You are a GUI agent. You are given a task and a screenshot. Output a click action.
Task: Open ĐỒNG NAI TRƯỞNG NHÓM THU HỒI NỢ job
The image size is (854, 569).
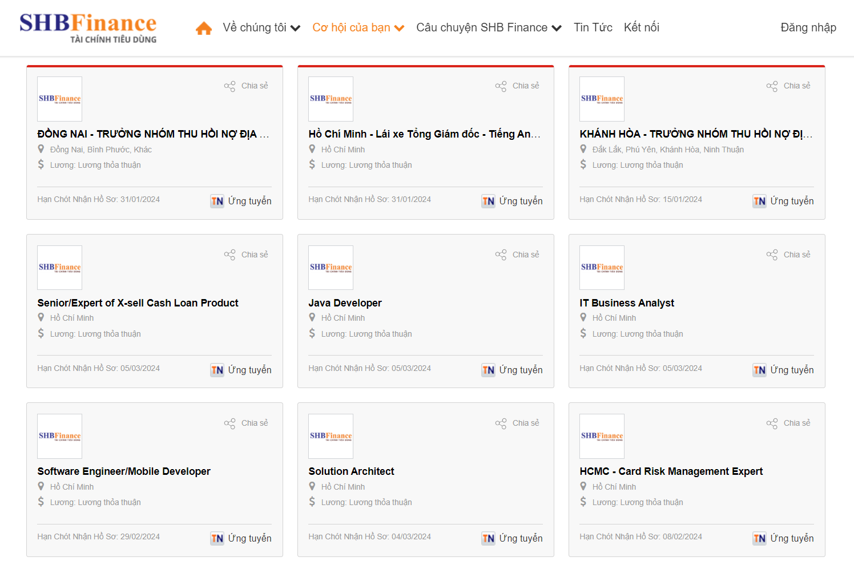pyautogui.click(x=153, y=134)
